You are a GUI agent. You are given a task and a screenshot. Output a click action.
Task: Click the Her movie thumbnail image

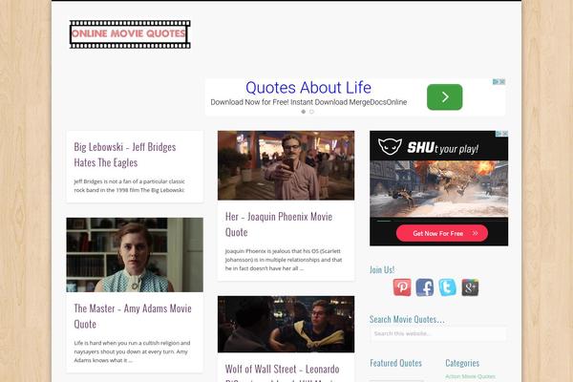coord(286,165)
